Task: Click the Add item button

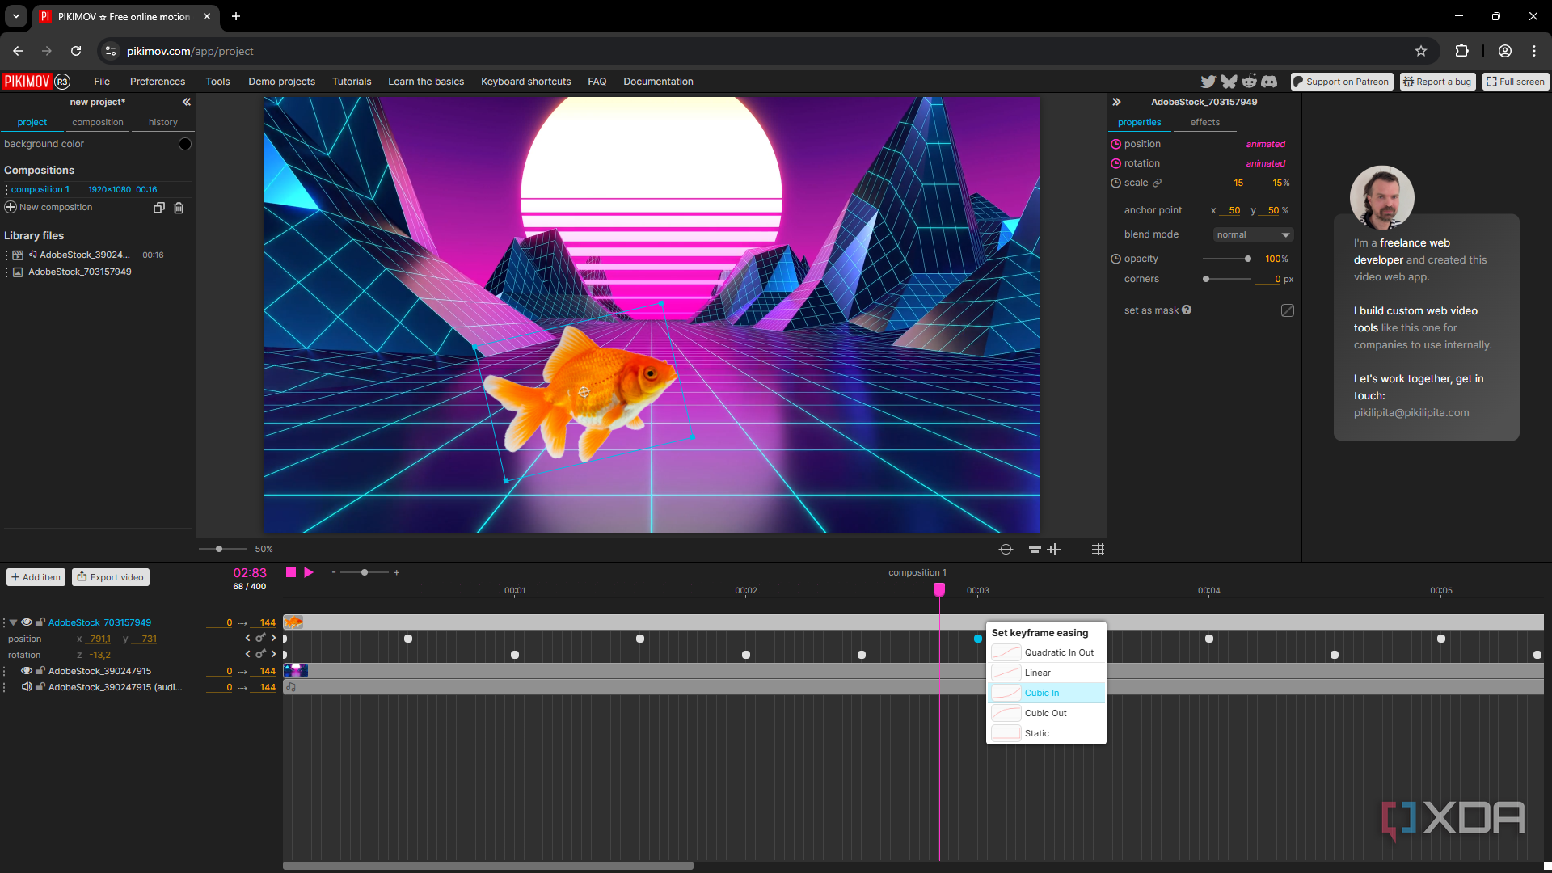Action: 36,577
